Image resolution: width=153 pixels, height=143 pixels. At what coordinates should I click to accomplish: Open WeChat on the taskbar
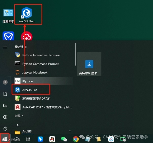pyautogui.click(x=64, y=139)
